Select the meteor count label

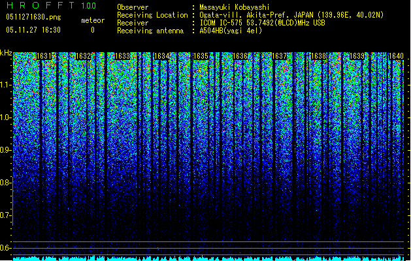[x=93, y=20]
